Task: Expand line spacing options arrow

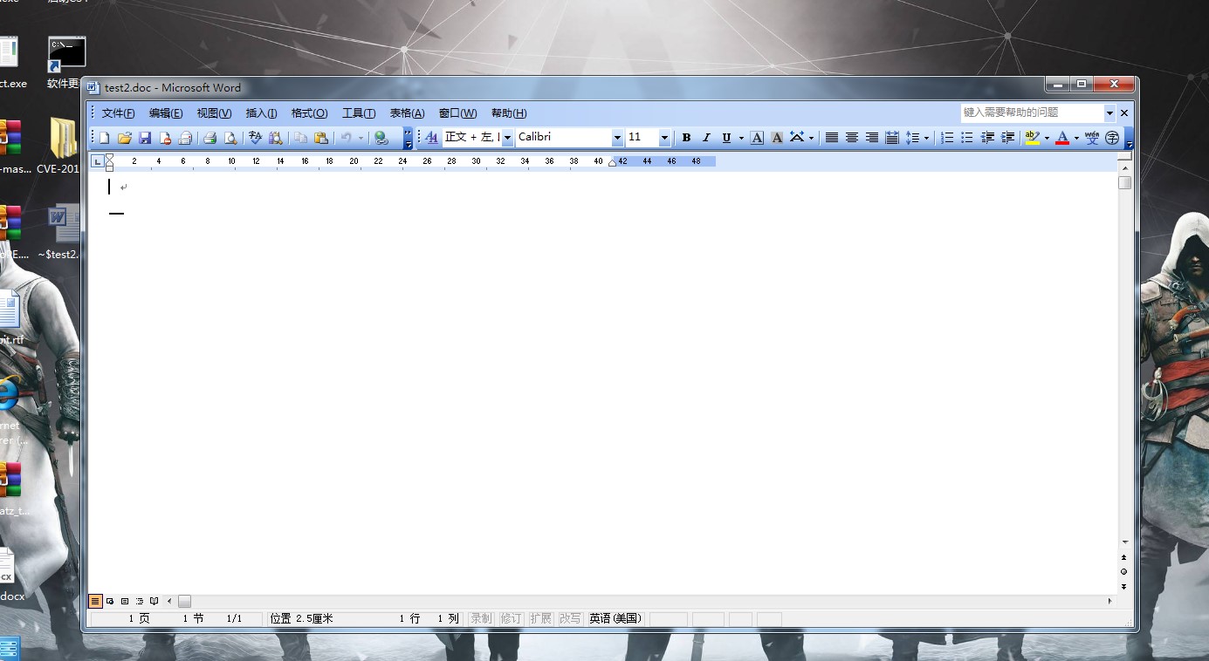Action: [926, 138]
